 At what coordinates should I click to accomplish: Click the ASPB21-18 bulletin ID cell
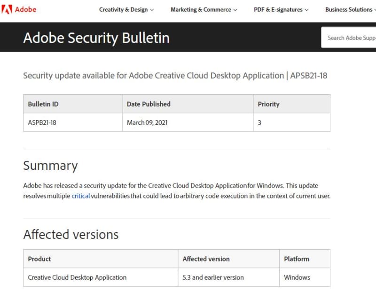point(42,122)
